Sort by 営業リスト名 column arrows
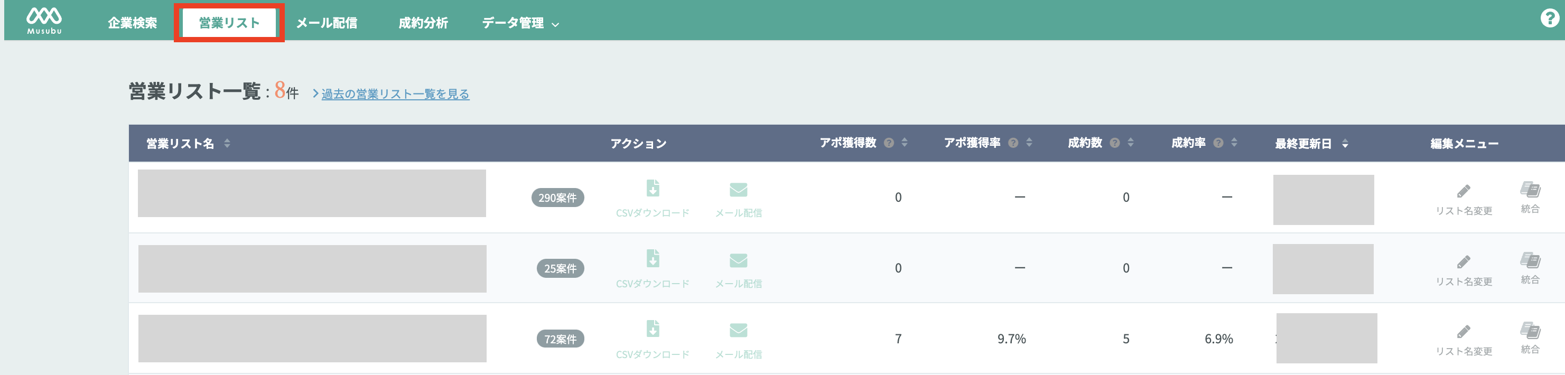This screenshot has height=375, width=1565. coord(227,144)
